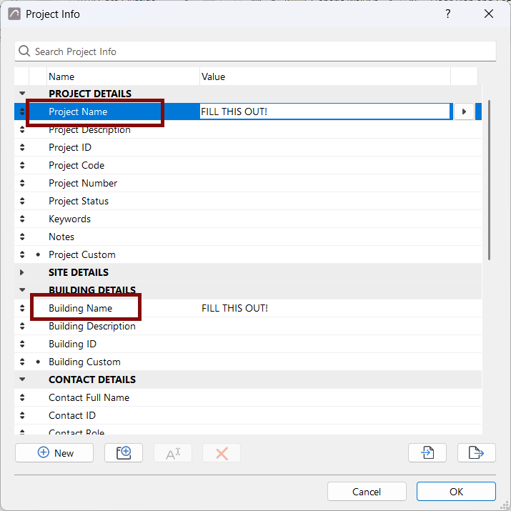This screenshot has height=511, width=511.
Task: Click the search magnifier icon
Action: pyautogui.click(x=24, y=51)
